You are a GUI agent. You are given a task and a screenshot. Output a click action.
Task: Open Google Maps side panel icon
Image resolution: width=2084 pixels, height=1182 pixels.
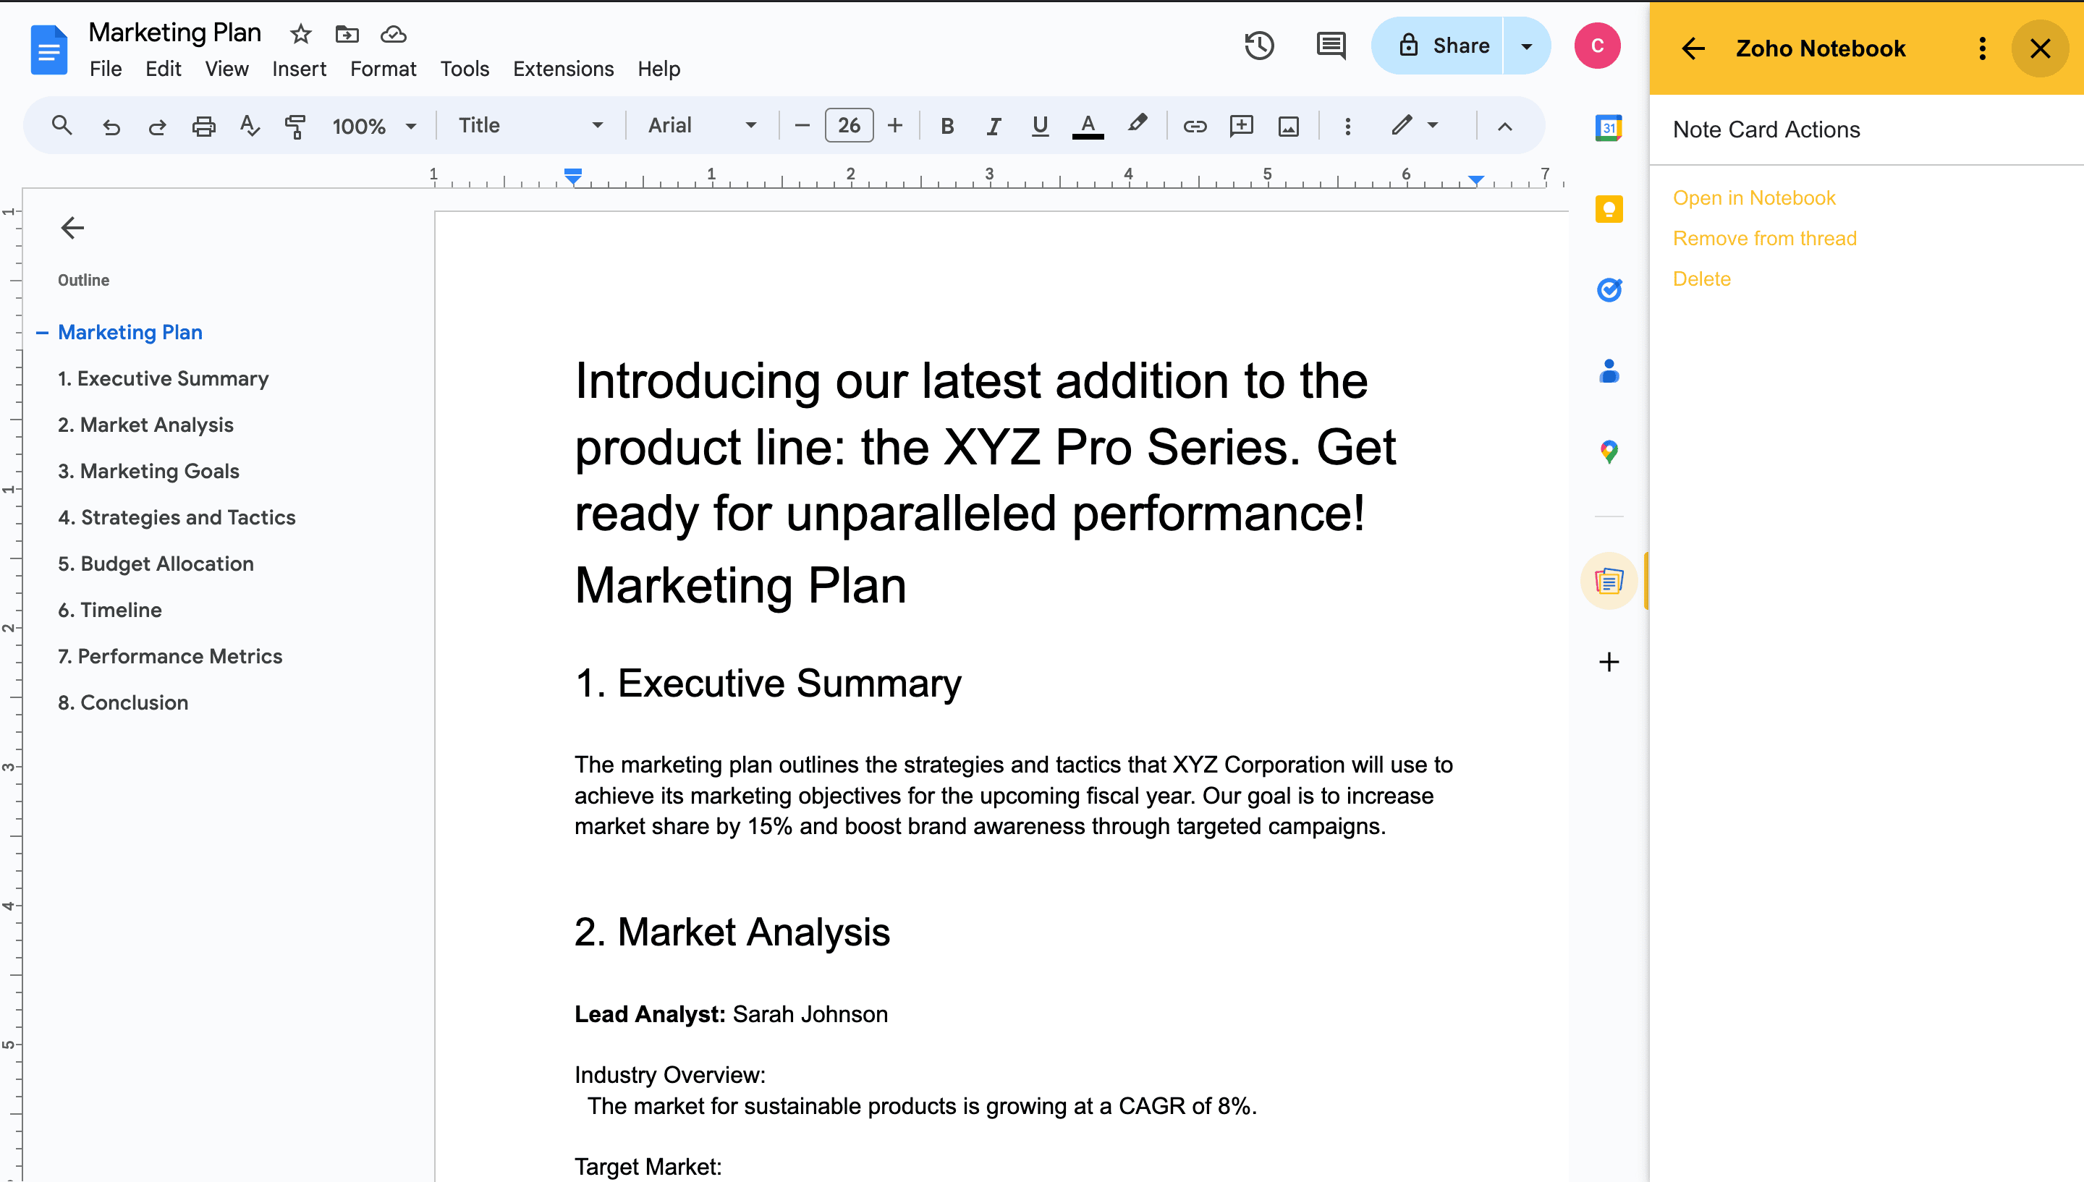(1609, 451)
